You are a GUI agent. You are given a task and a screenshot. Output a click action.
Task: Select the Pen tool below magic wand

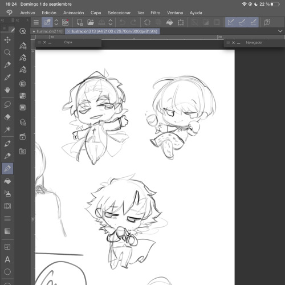[7, 144]
